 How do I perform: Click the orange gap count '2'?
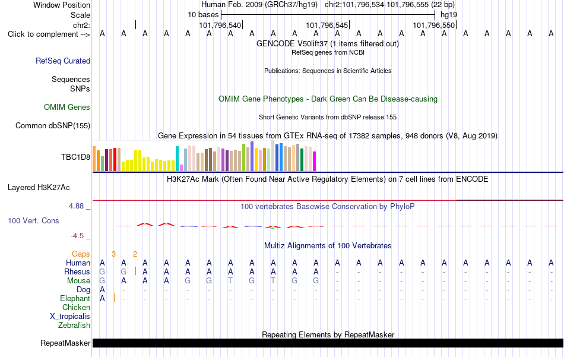point(135,254)
